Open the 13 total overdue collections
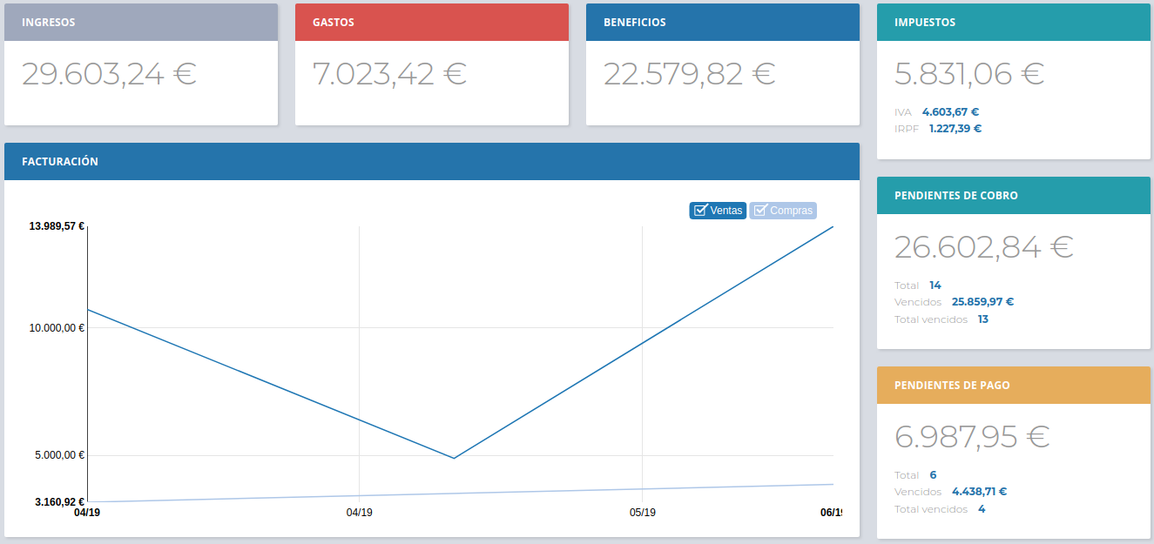This screenshot has height=544, width=1154. tap(982, 319)
